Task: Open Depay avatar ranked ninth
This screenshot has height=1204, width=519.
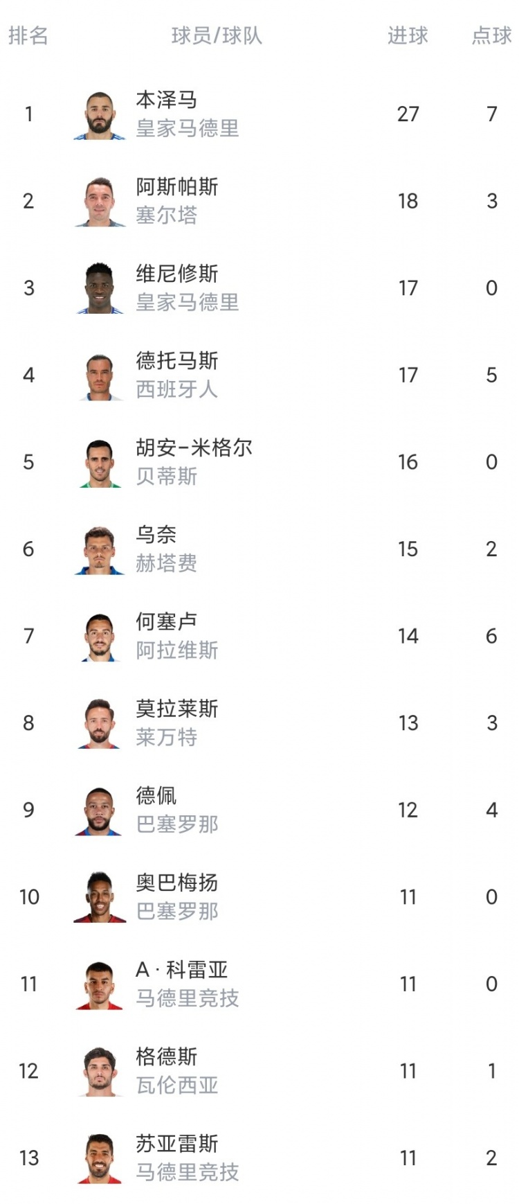Action: [x=100, y=811]
